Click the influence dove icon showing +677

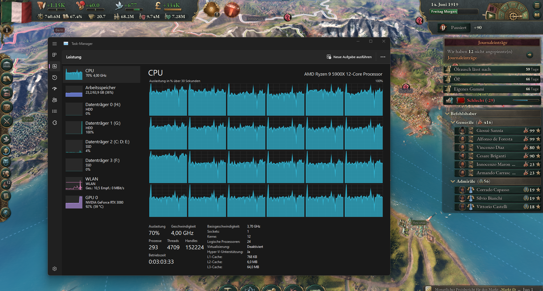119,5
